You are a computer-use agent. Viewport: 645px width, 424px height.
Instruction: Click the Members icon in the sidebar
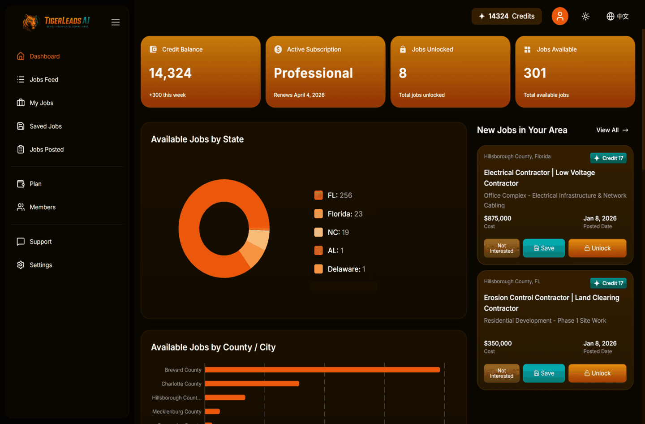[x=21, y=207]
